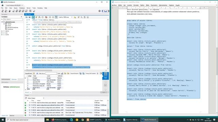Open Herramientas menu in LibreOffice Writer
218x122 pixels.
163,5
